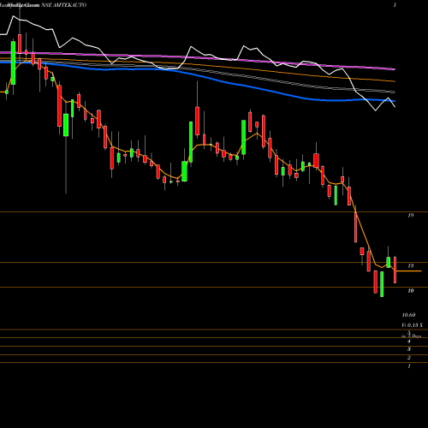Select the 10 price level label
This screenshot has width=428, height=428.
pyautogui.click(x=410, y=291)
